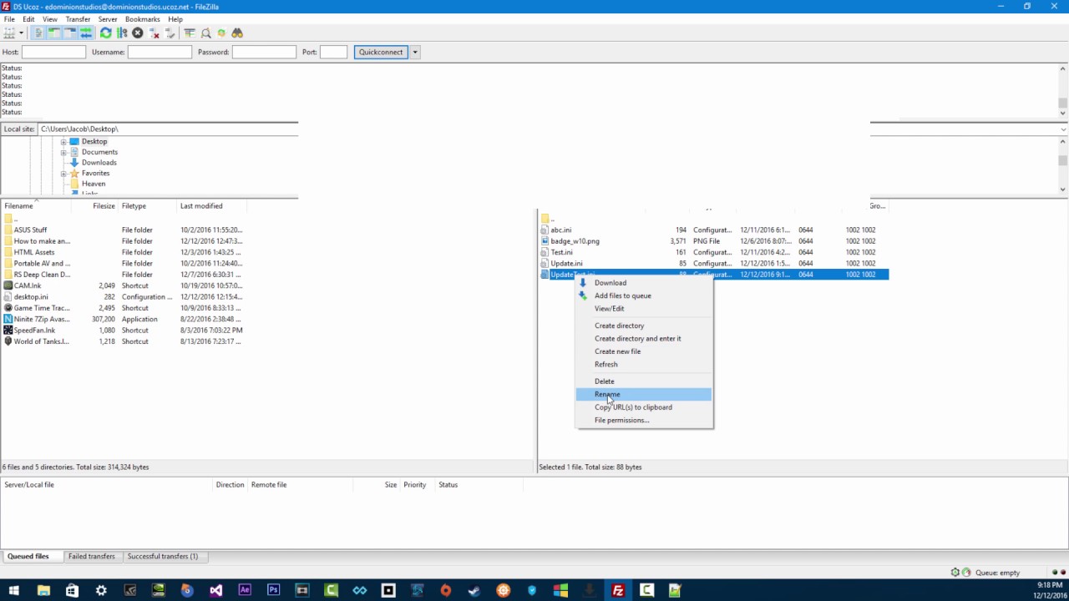1069x601 pixels.
Task: Open After Effects from the taskbar
Action: [x=245, y=590]
